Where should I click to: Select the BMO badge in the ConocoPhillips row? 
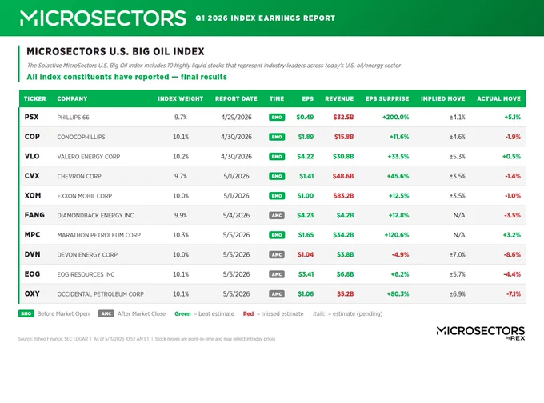click(277, 137)
